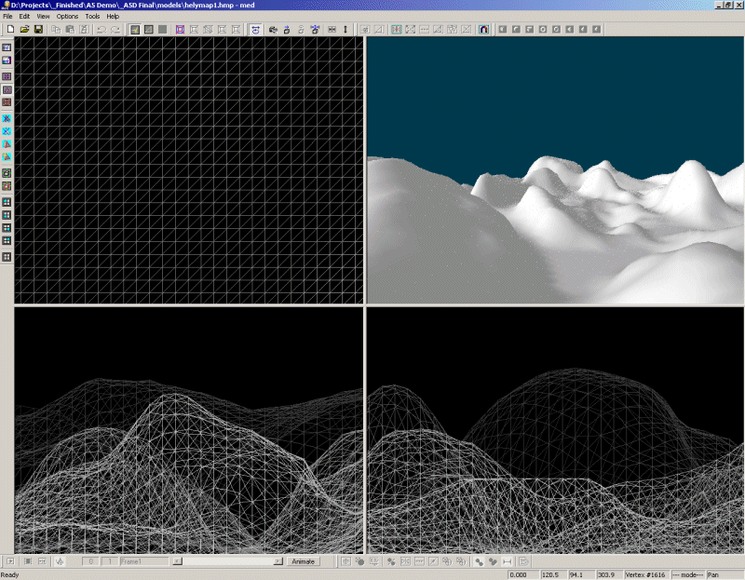Click the 3D shaded terrain viewport
This screenshot has width=745, height=580.
555,170
